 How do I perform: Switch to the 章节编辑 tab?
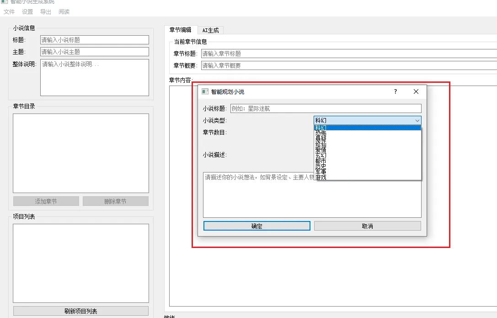pos(181,30)
